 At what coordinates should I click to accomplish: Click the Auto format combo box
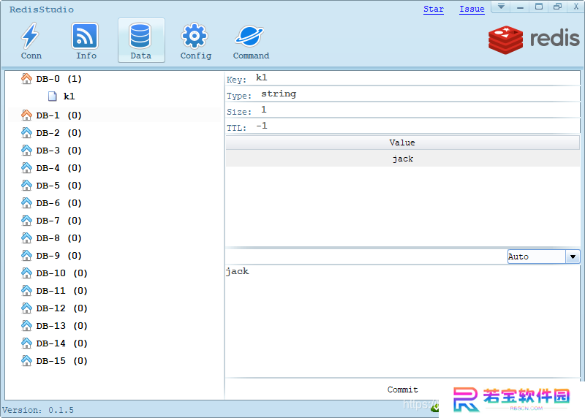click(543, 256)
